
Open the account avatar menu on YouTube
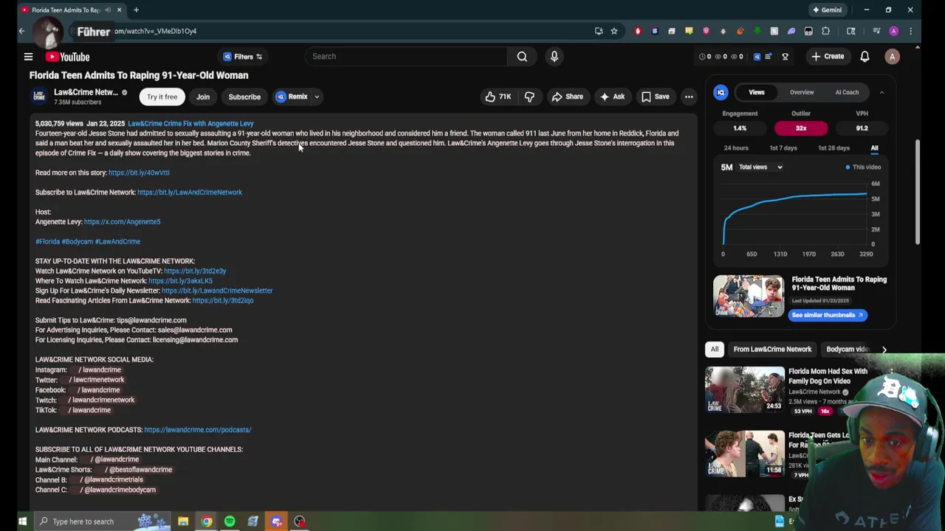pyautogui.click(x=892, y=57)
